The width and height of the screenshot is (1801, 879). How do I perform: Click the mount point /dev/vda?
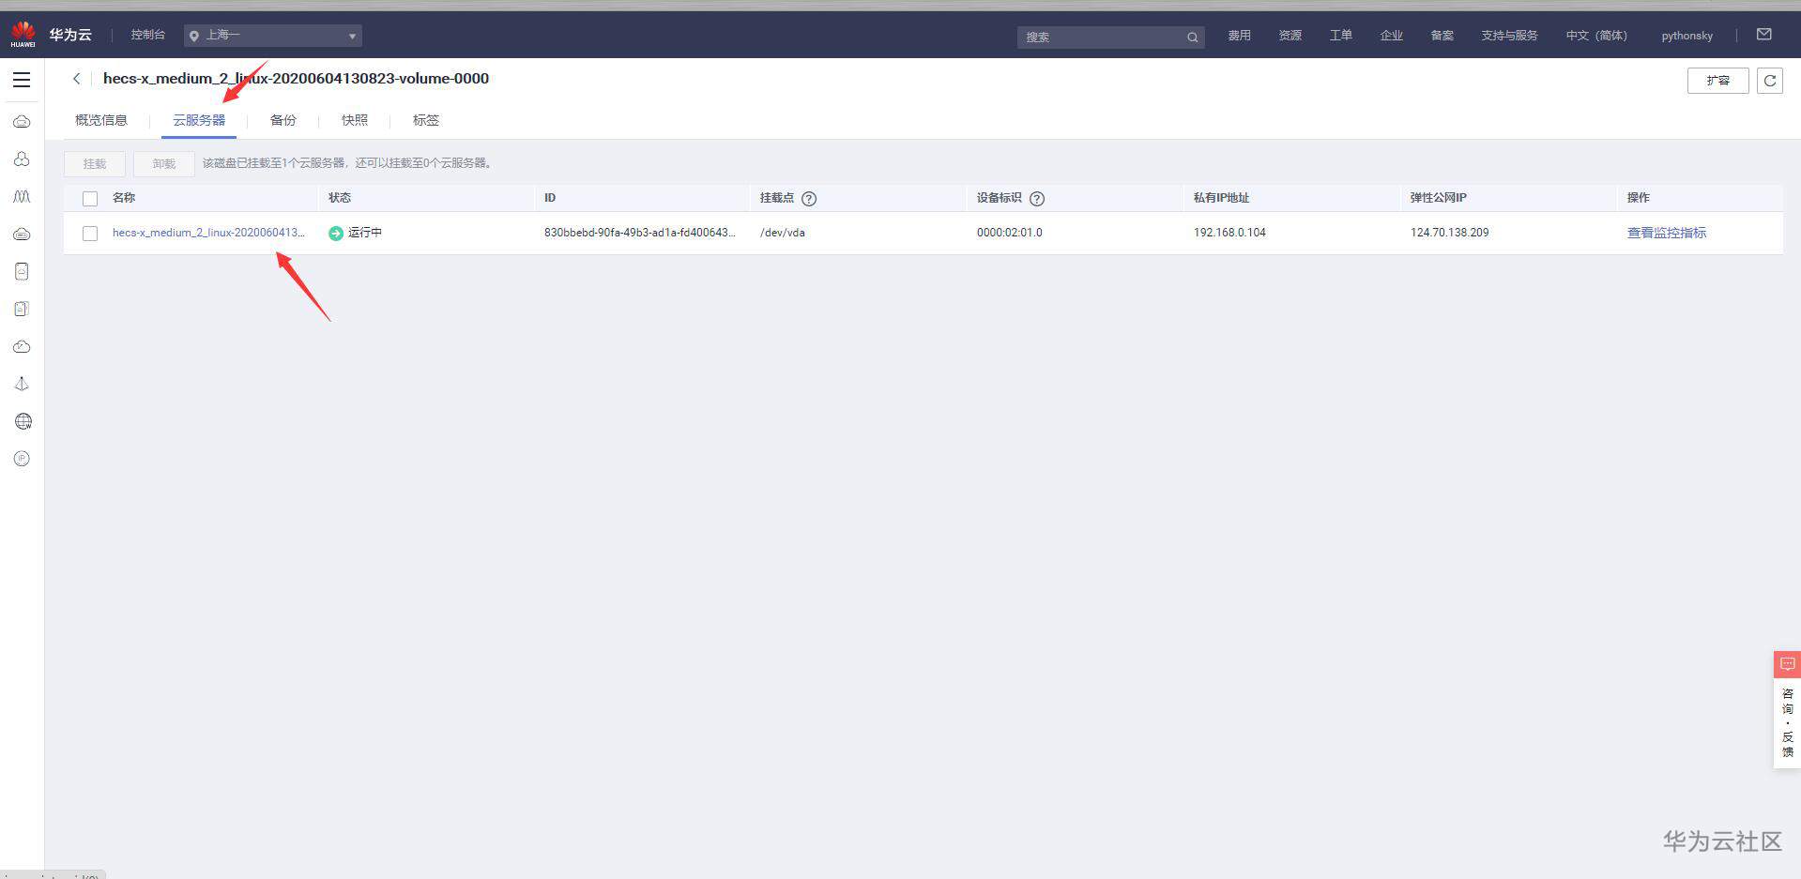tap(783, 233)
